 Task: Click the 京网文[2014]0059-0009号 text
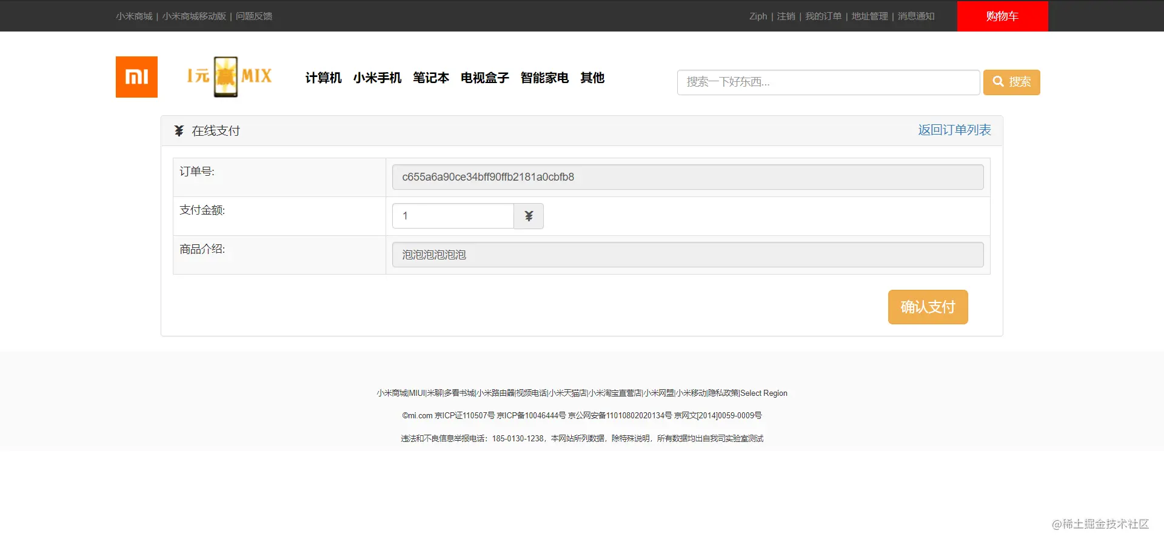coord(718,416)
